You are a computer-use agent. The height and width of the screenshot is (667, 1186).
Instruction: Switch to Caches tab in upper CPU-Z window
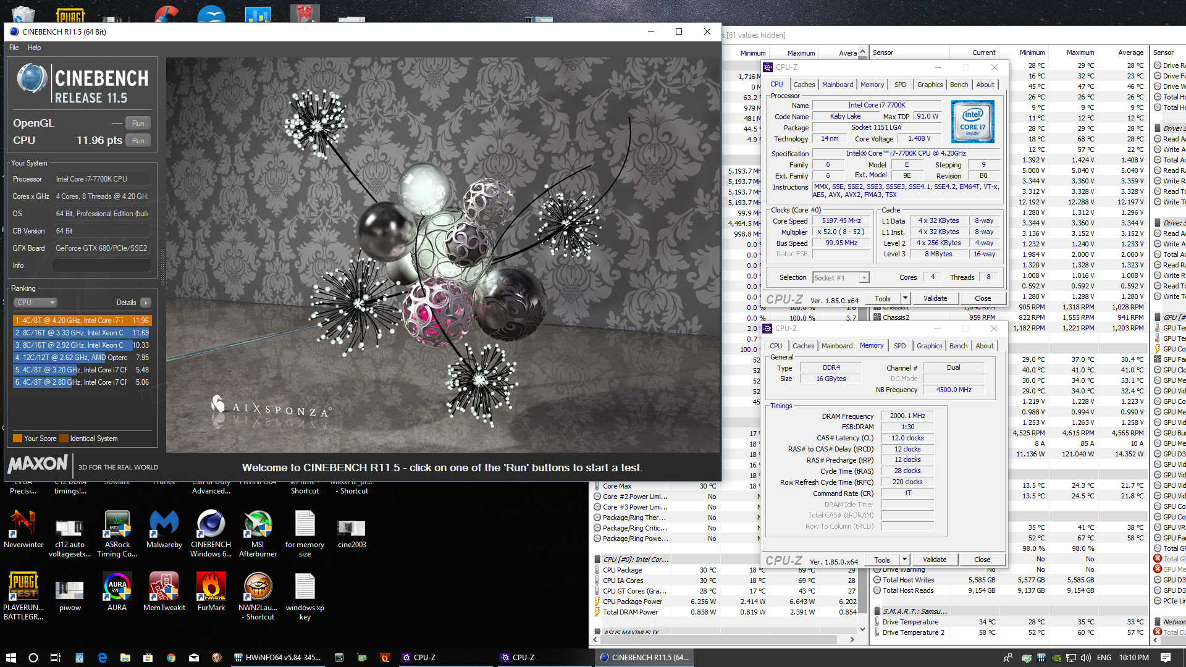click(804, 85)
